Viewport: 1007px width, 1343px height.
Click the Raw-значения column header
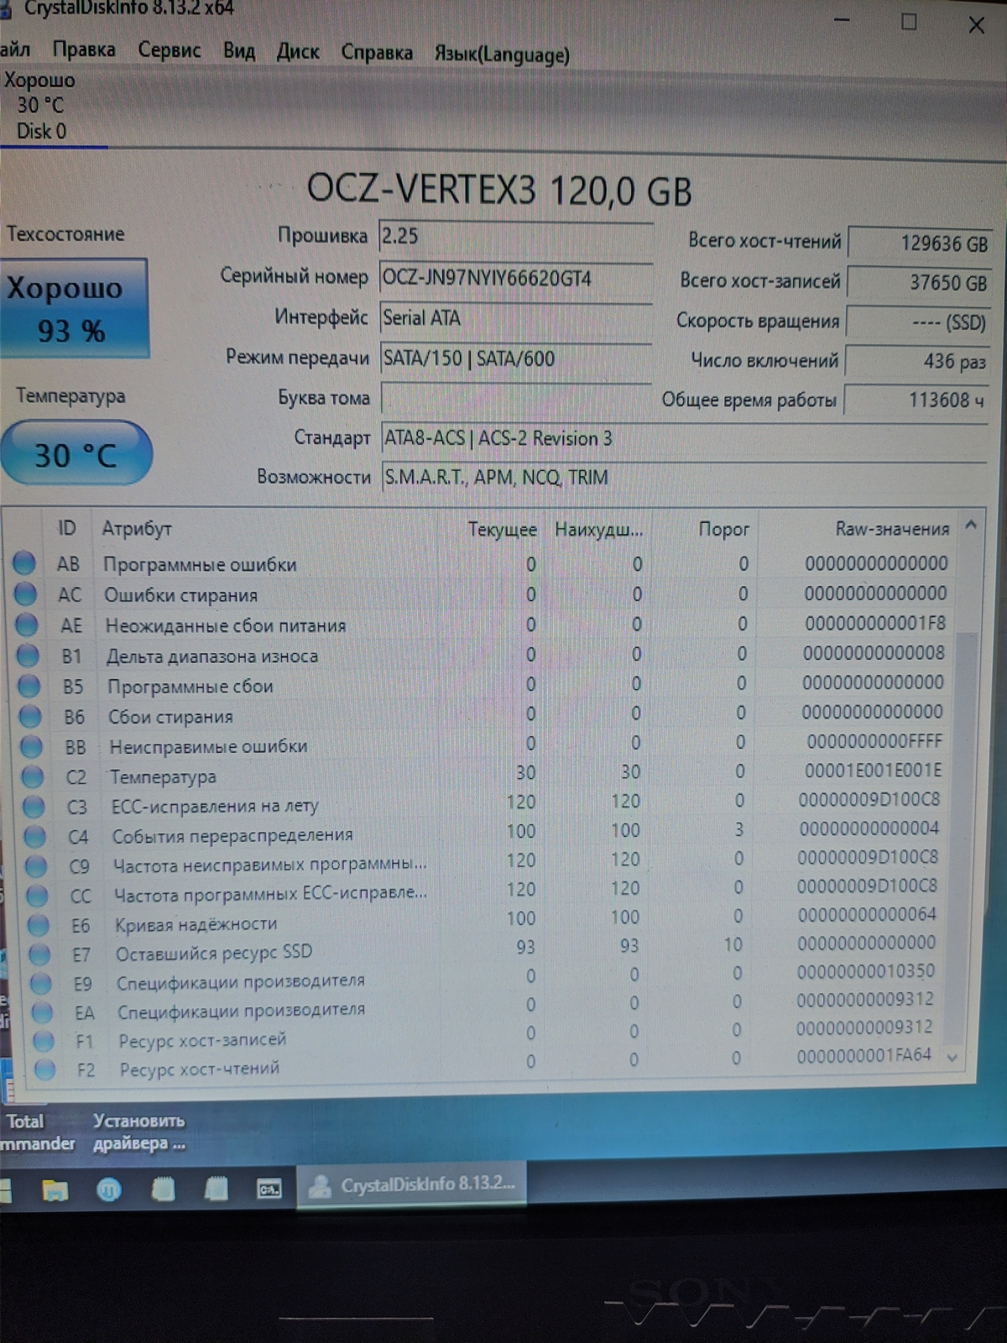892,529
